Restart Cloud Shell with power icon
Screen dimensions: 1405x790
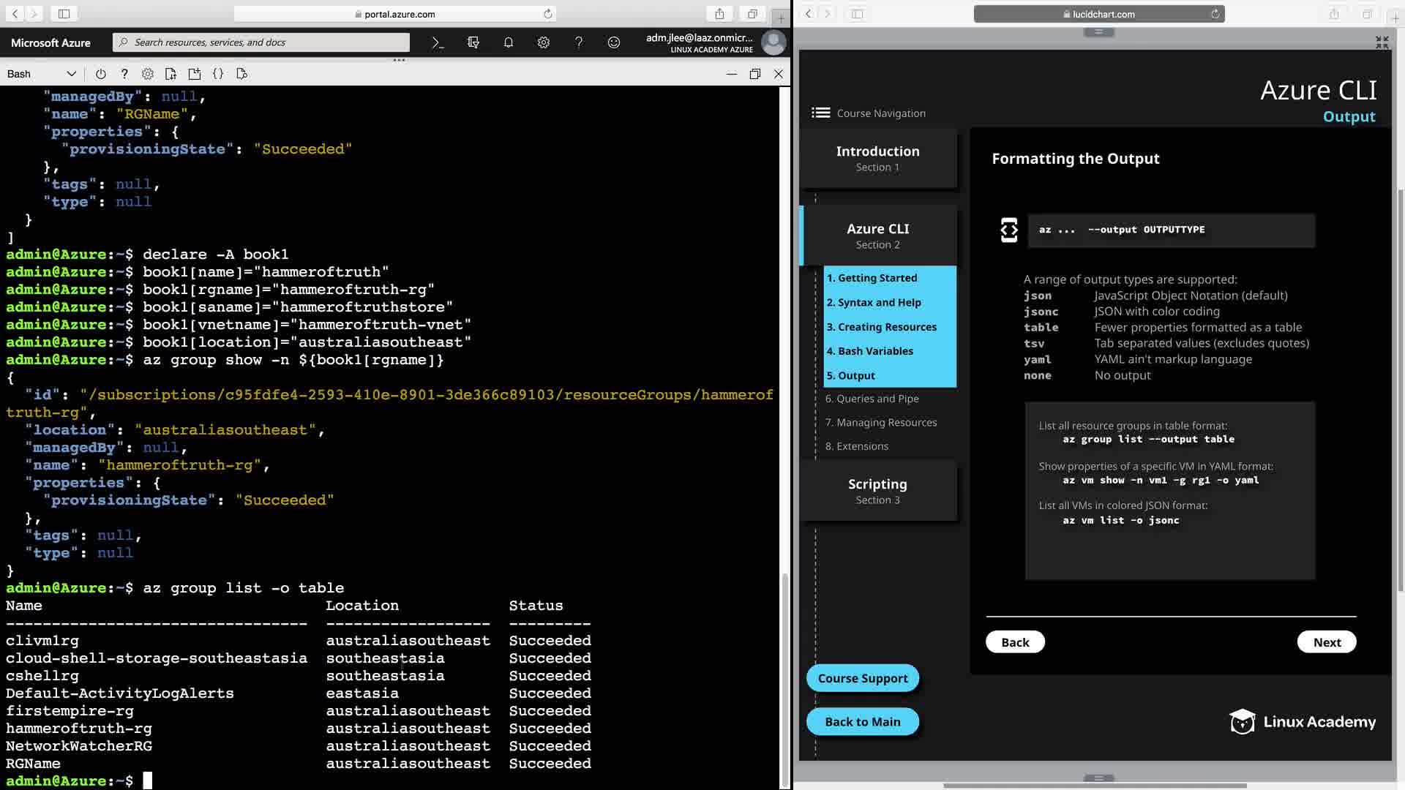101,74
